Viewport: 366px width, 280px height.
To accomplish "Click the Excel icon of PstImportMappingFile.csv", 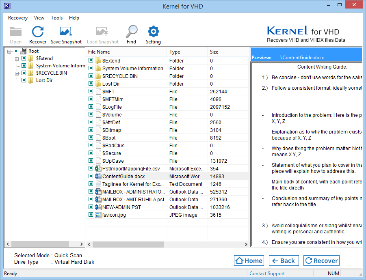I will 98,168.
